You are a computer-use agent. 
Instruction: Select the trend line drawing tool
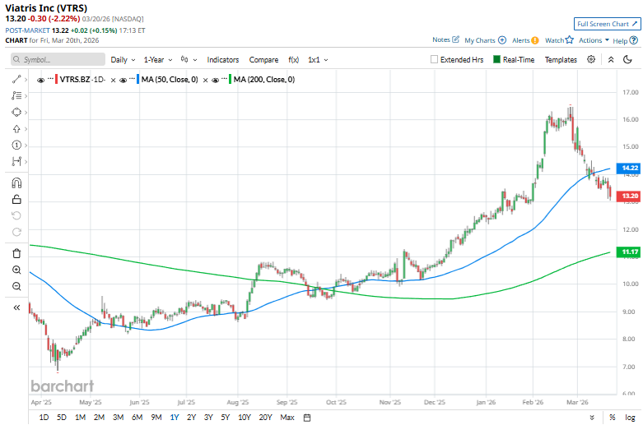click(16, 80)
